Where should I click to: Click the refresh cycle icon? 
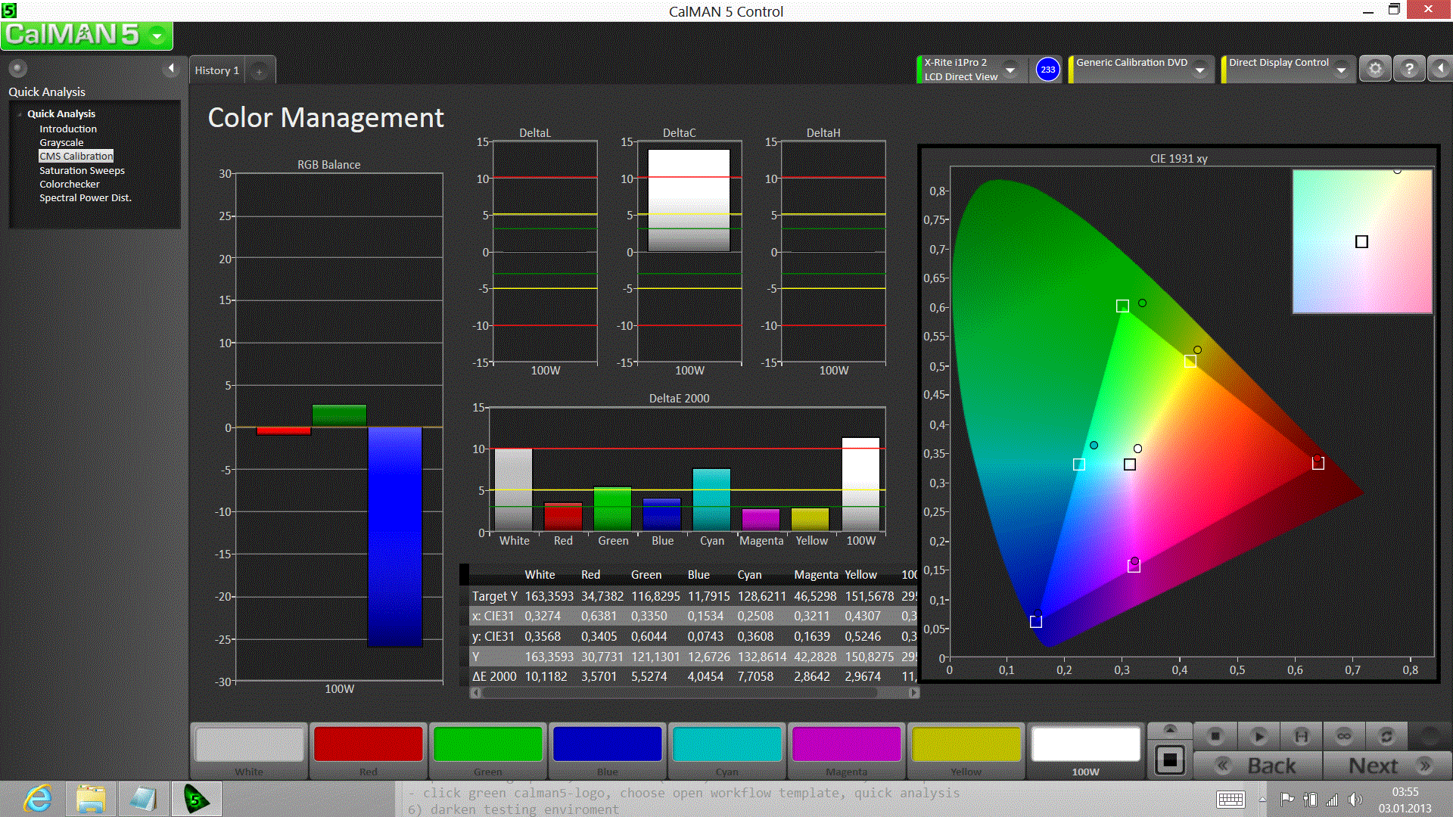1386,735
